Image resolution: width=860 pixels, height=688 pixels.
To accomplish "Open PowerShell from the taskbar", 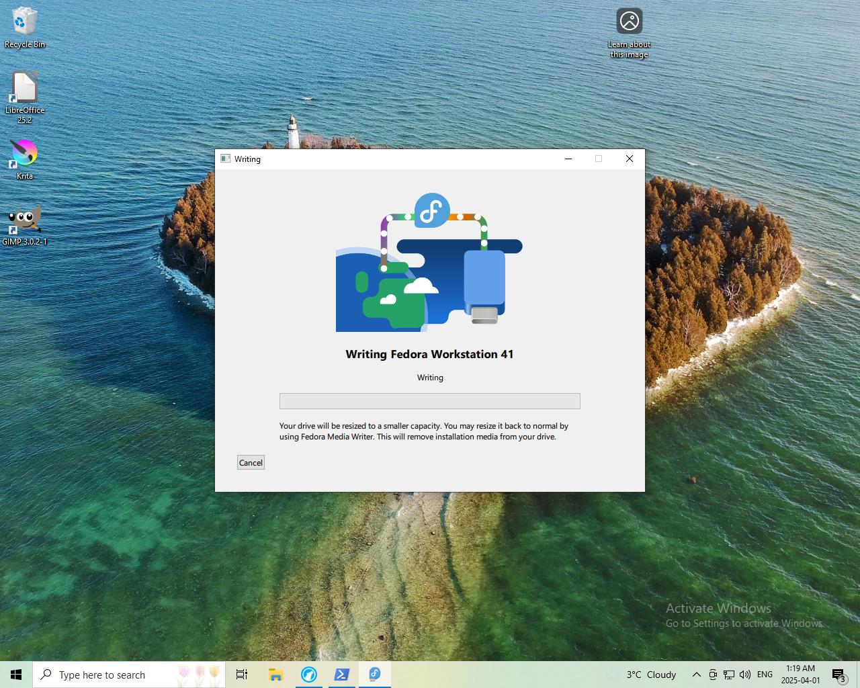I will 342,675.
